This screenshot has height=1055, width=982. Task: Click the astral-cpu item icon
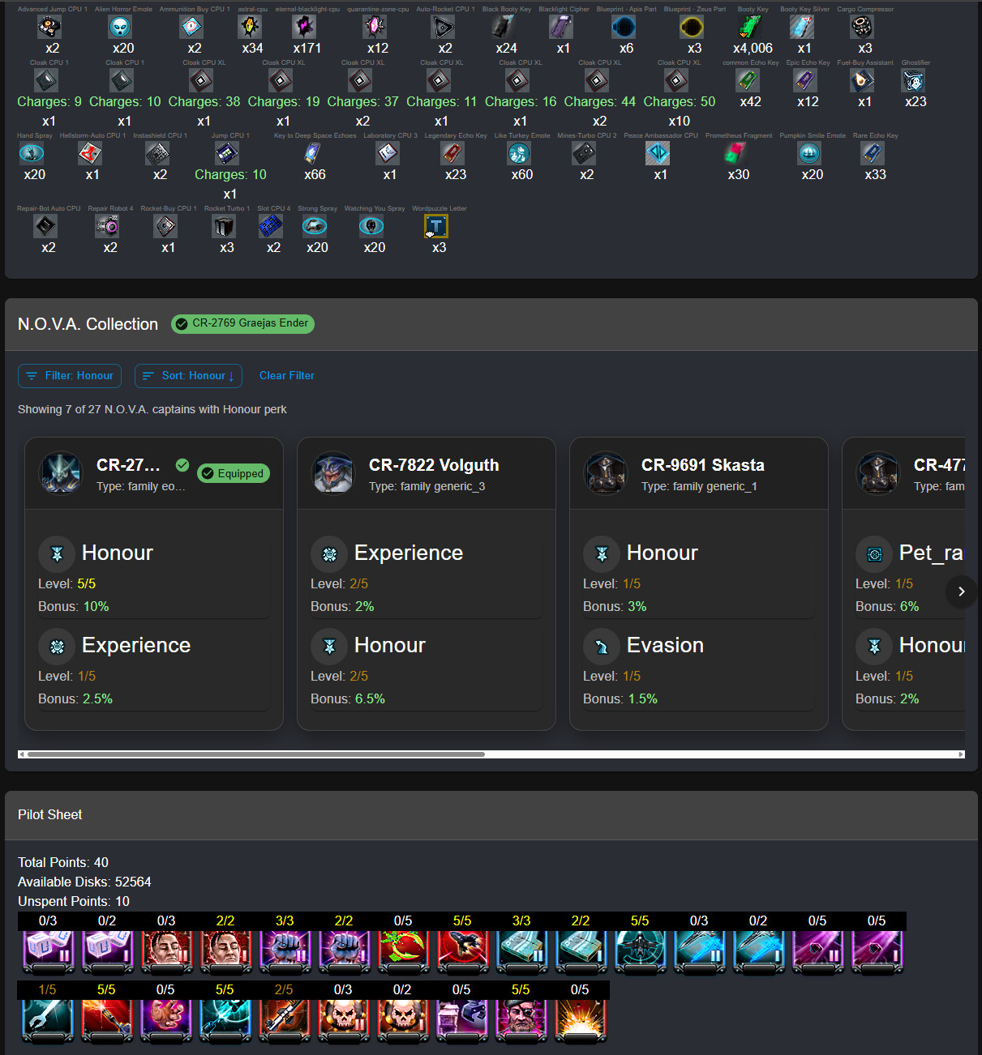[250, 28]
